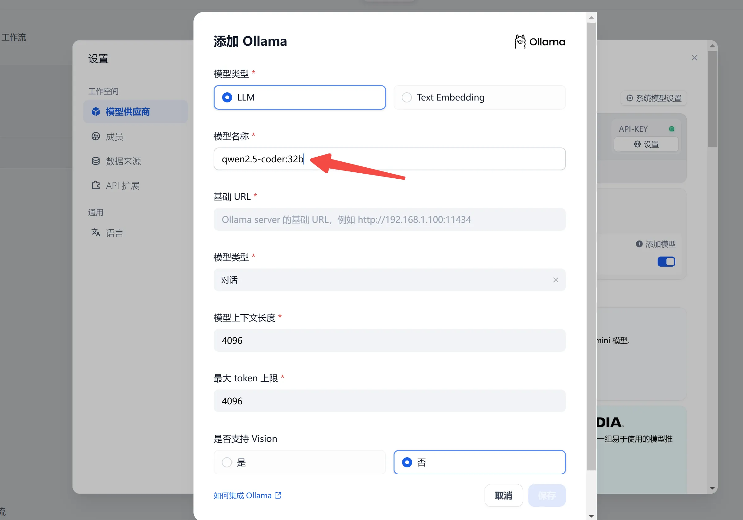Select 否 for Vision support
The width and height of the screenshot is (743, 520).
(479, 462)
